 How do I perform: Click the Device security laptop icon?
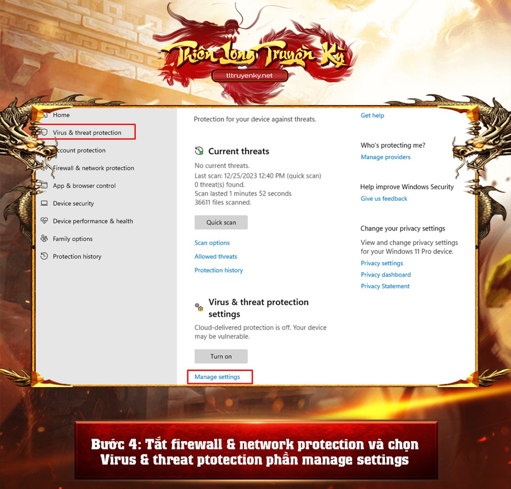(44, 203)
